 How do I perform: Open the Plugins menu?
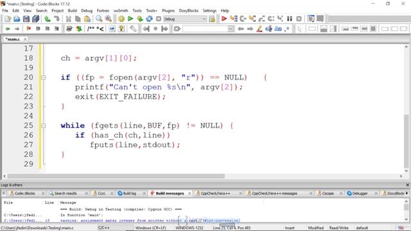(168, 10)
